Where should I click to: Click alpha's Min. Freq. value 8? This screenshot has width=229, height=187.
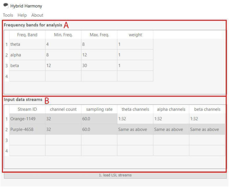(63, 55)
